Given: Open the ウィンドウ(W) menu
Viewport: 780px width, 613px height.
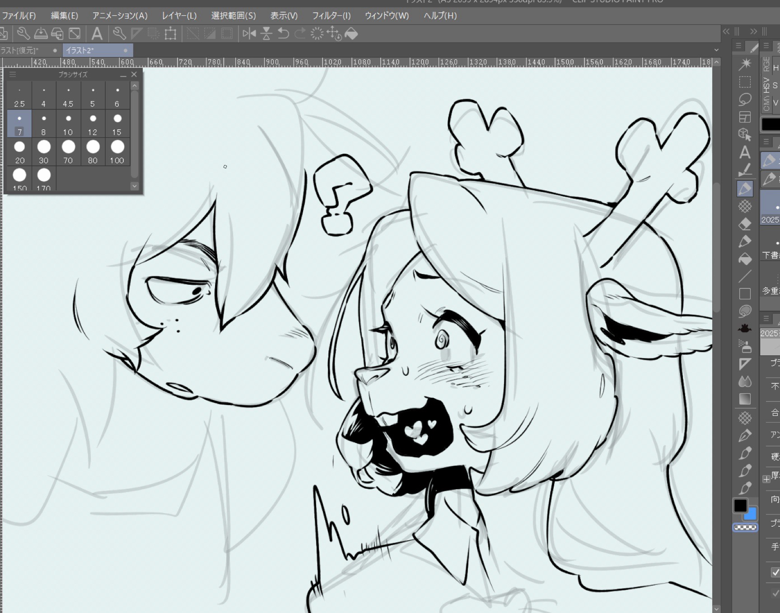Looking at the screenshot, I should (x=387, y=16).
